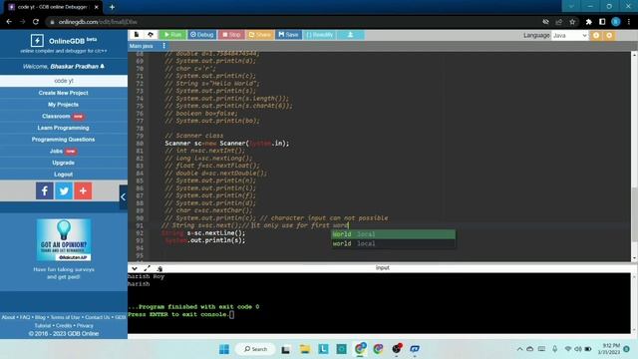Open editor settings gear icon
This screenshot has width=638, height=359.
click(596, 36)
